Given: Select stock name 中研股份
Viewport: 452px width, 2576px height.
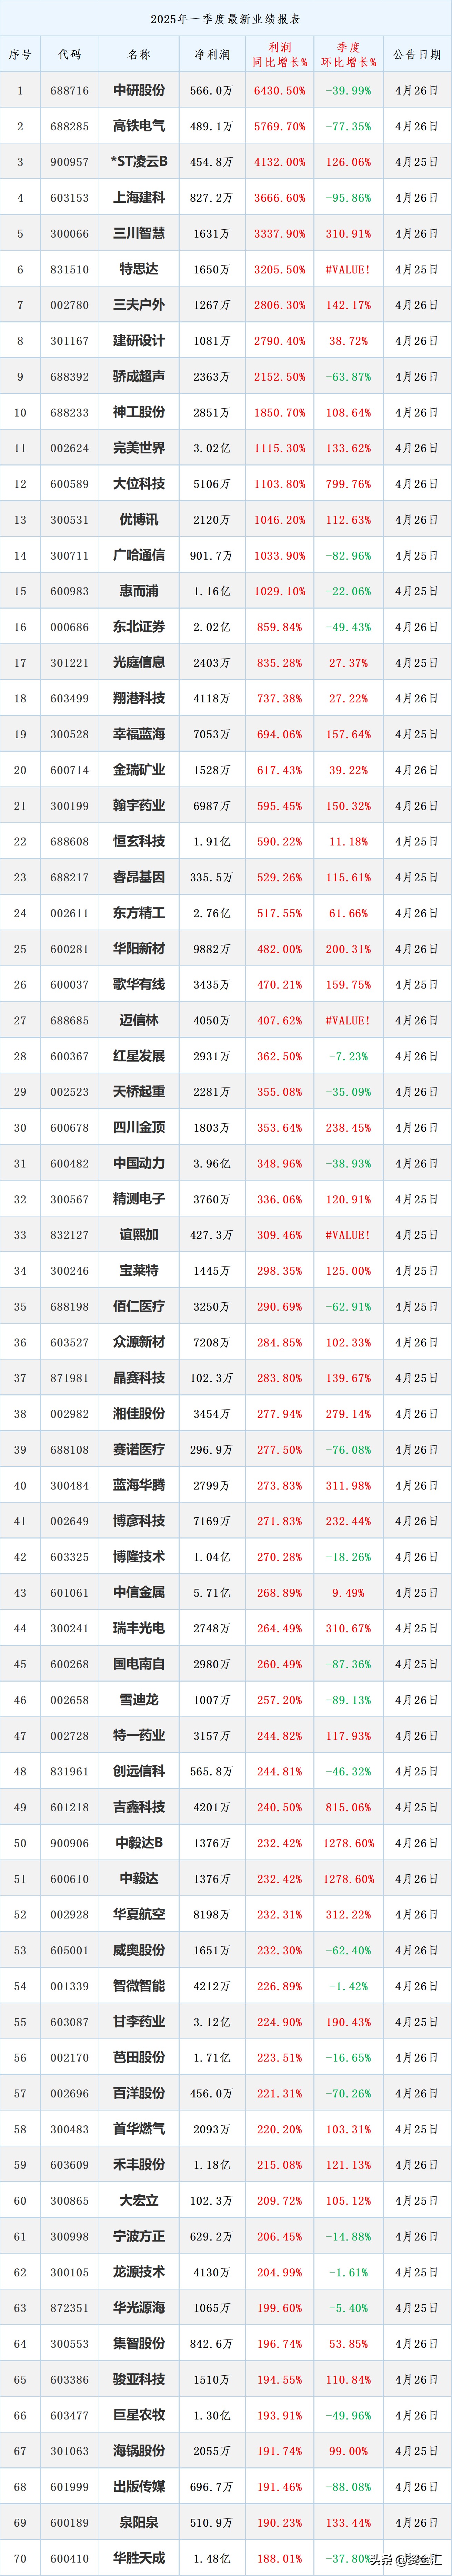Looking at the screenshot, I should (x=139, y=90).
